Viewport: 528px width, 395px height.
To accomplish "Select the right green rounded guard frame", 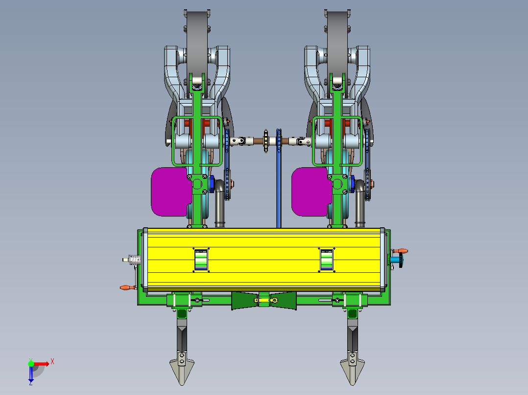I will (337, 141).
